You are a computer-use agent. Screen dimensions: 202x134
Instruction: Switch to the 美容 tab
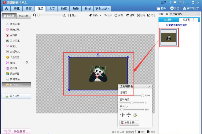point(28,9)
